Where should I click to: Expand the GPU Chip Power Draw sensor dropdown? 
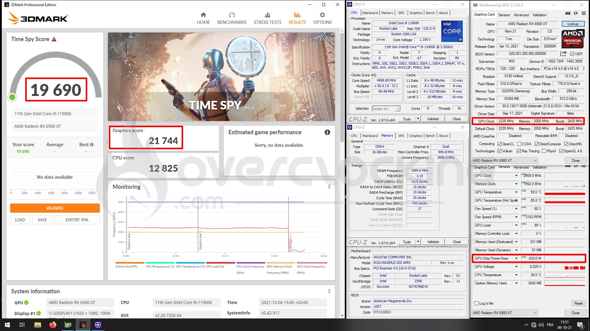516,258
